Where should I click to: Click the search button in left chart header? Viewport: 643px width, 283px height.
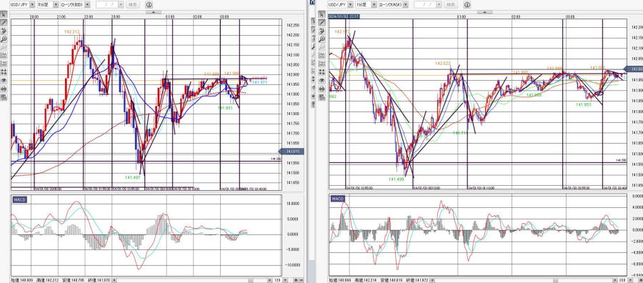[x=132, y=4]
